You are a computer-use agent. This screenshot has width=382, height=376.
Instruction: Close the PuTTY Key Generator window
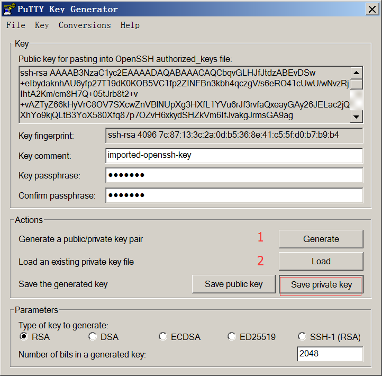coord(372,9)
